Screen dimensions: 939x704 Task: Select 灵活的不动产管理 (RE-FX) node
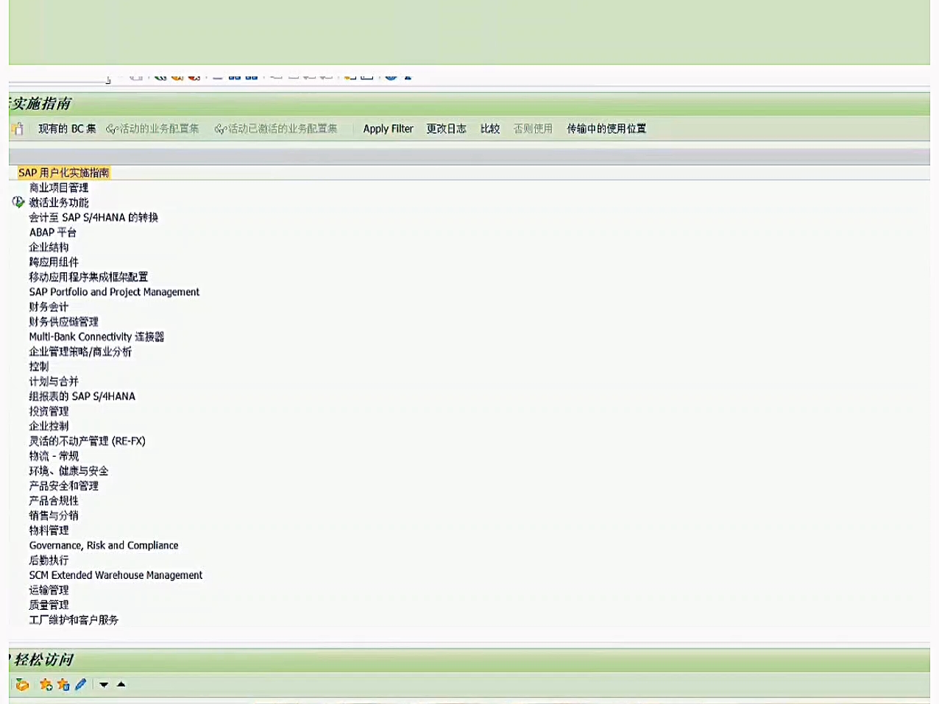88,441
